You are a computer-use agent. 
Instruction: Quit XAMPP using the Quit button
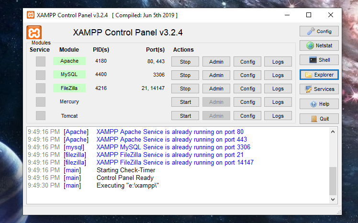(319, 119)
